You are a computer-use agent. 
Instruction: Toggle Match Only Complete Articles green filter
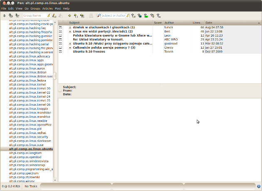(146, 16)
